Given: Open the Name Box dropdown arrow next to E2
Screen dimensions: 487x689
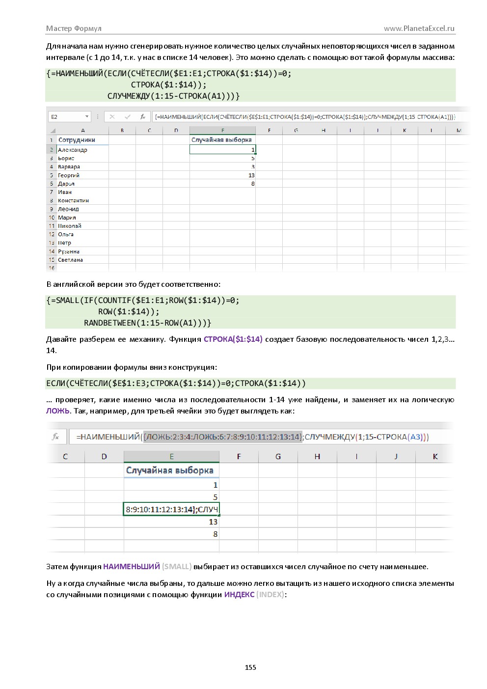Looking at the screenshot, I should (x=87, y=117).
